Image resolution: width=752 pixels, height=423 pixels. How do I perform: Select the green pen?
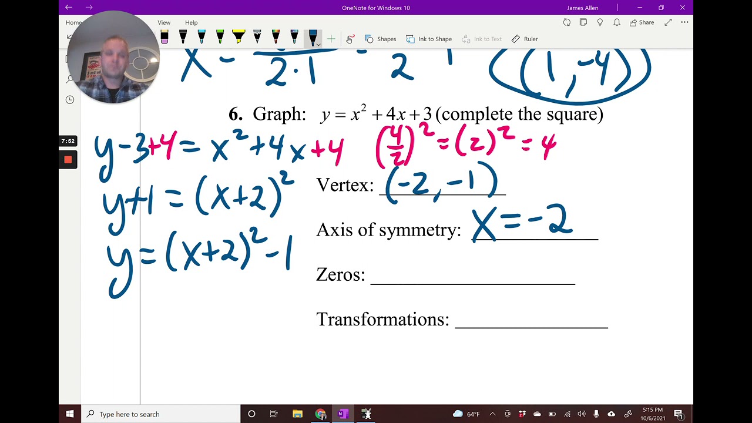220,38
